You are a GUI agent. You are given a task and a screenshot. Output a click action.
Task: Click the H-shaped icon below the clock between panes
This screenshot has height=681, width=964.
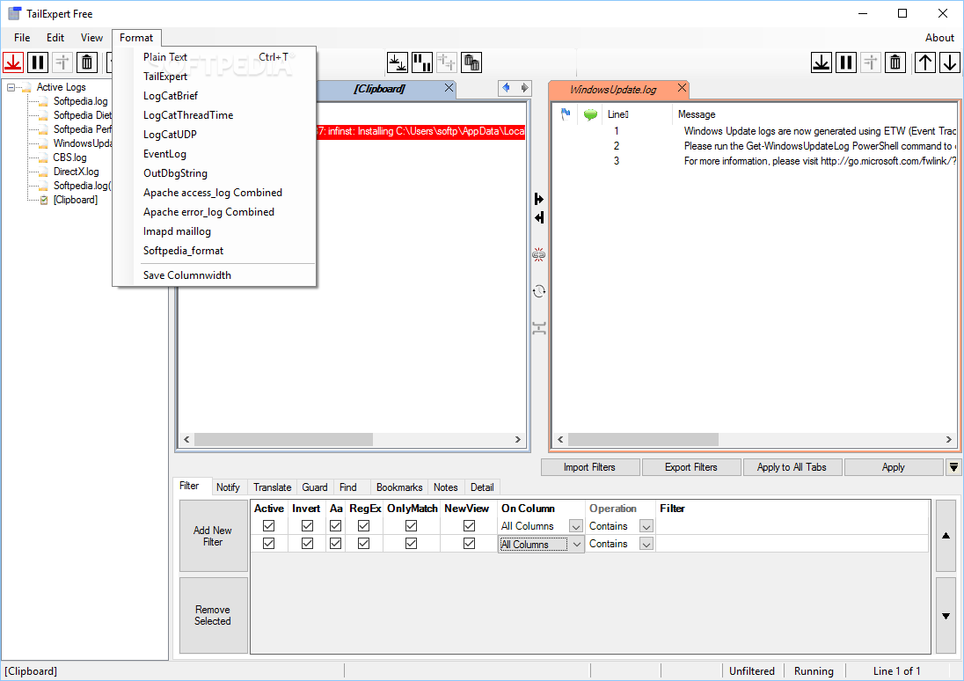click(539, 328)
